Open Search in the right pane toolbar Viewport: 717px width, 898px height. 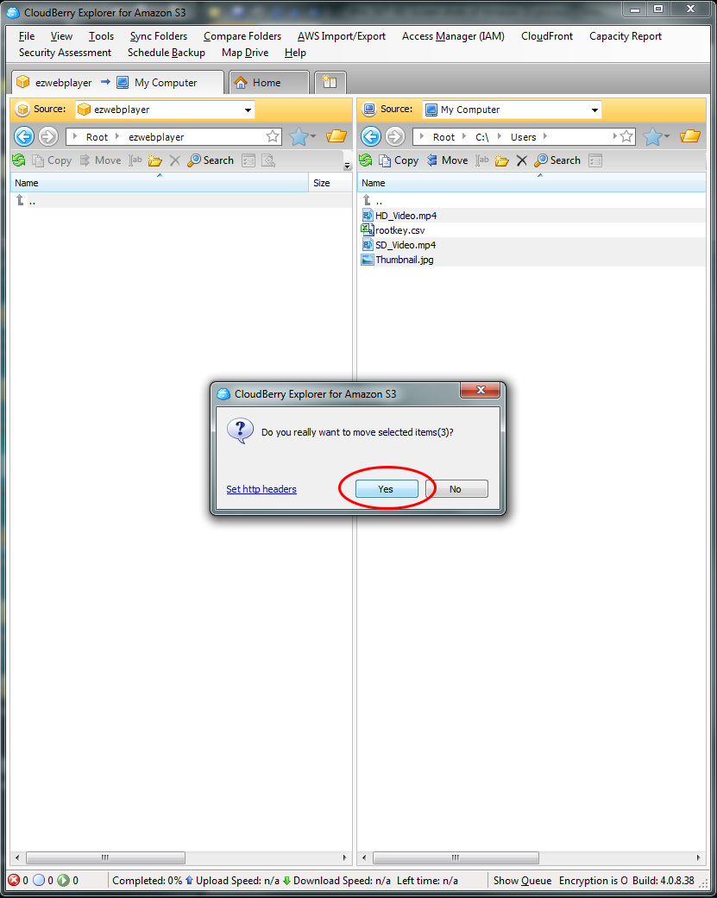pyautogui.click(x=557, y=161)
